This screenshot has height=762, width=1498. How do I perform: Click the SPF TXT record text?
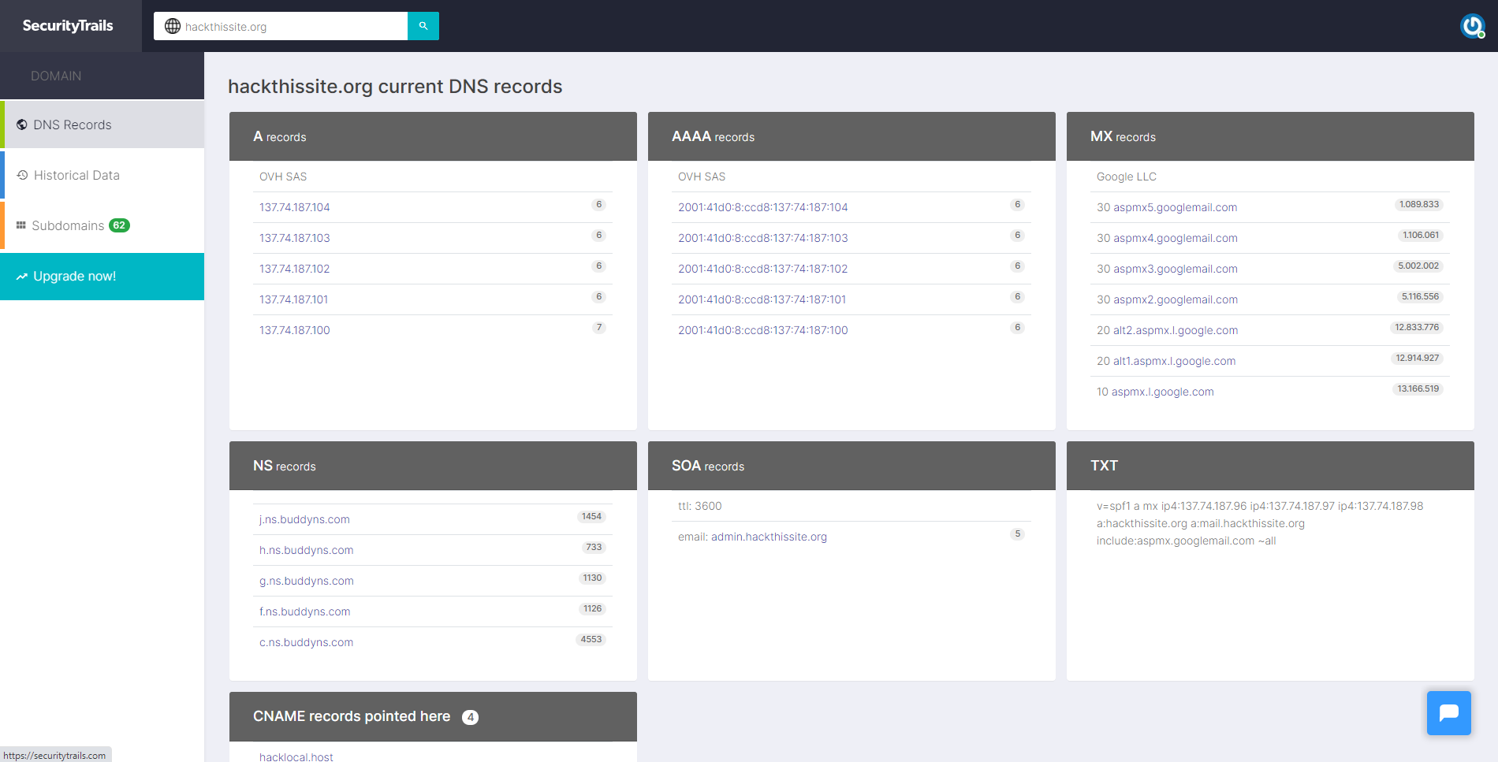tap(1260, 523)
